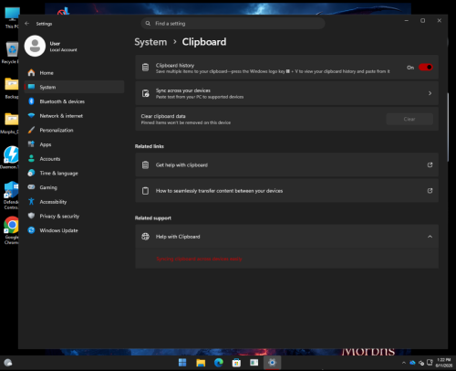456x371 pixels.
Task: Go to System in the breadcrumb
Action: click(x=150, y=42)
